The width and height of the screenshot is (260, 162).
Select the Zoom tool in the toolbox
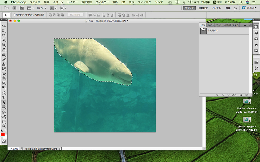tap(3, 126)
